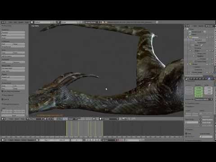Click the Translate button in tool shelf
216x162 pixels.
tap(13, 32)
